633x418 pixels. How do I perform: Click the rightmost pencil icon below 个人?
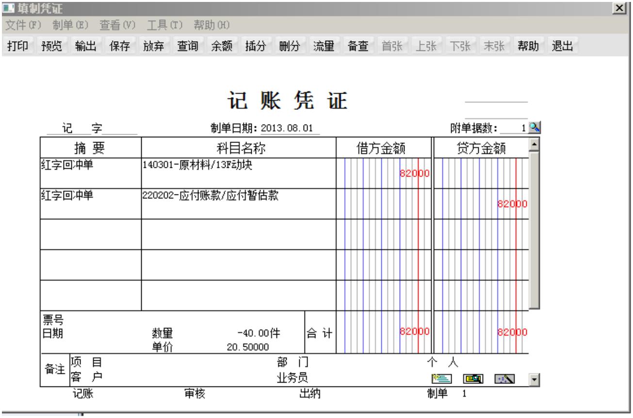click(503, 378)
